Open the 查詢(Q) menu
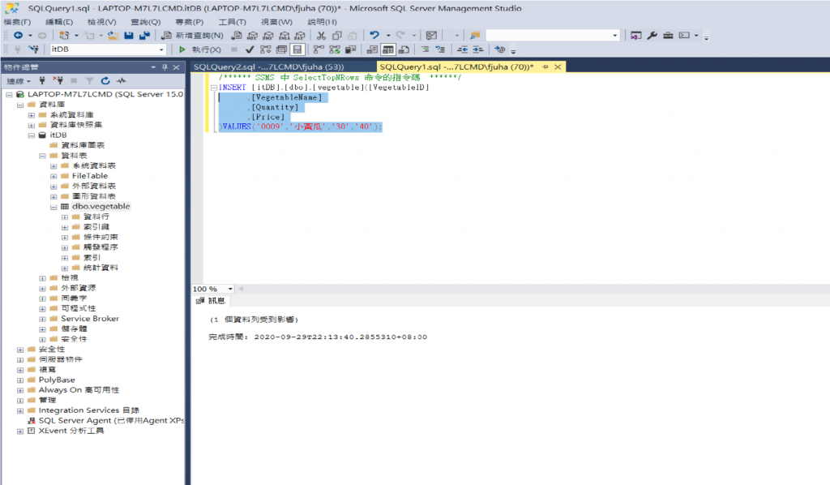This screenshot has height=485, width=830. [146, 22]
